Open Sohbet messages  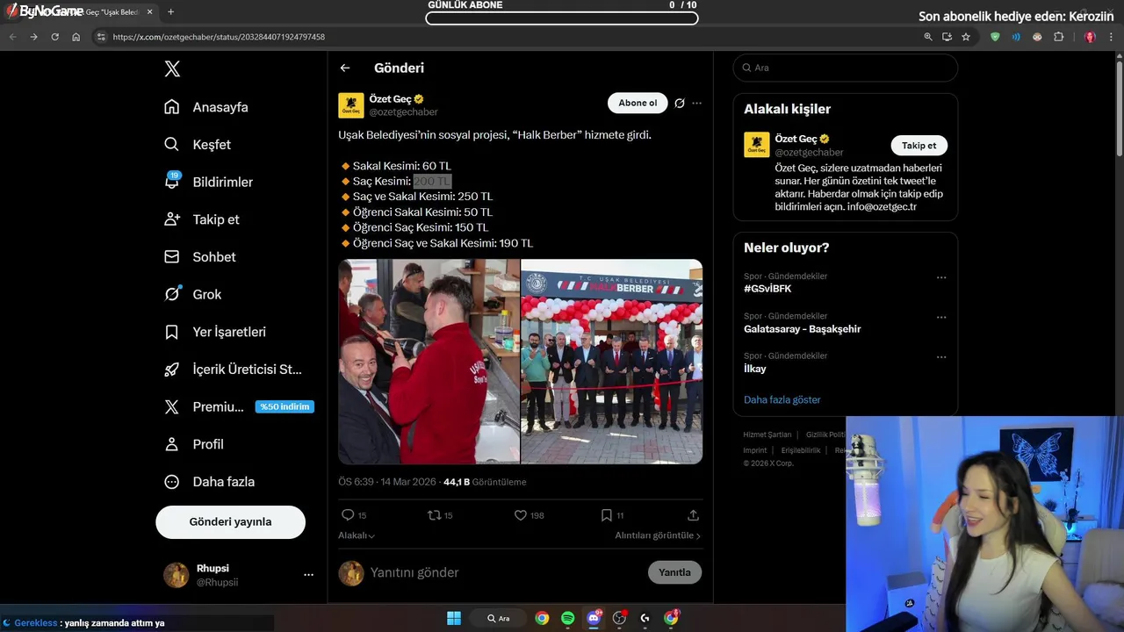pyautogui.click(x=199, y=257)
